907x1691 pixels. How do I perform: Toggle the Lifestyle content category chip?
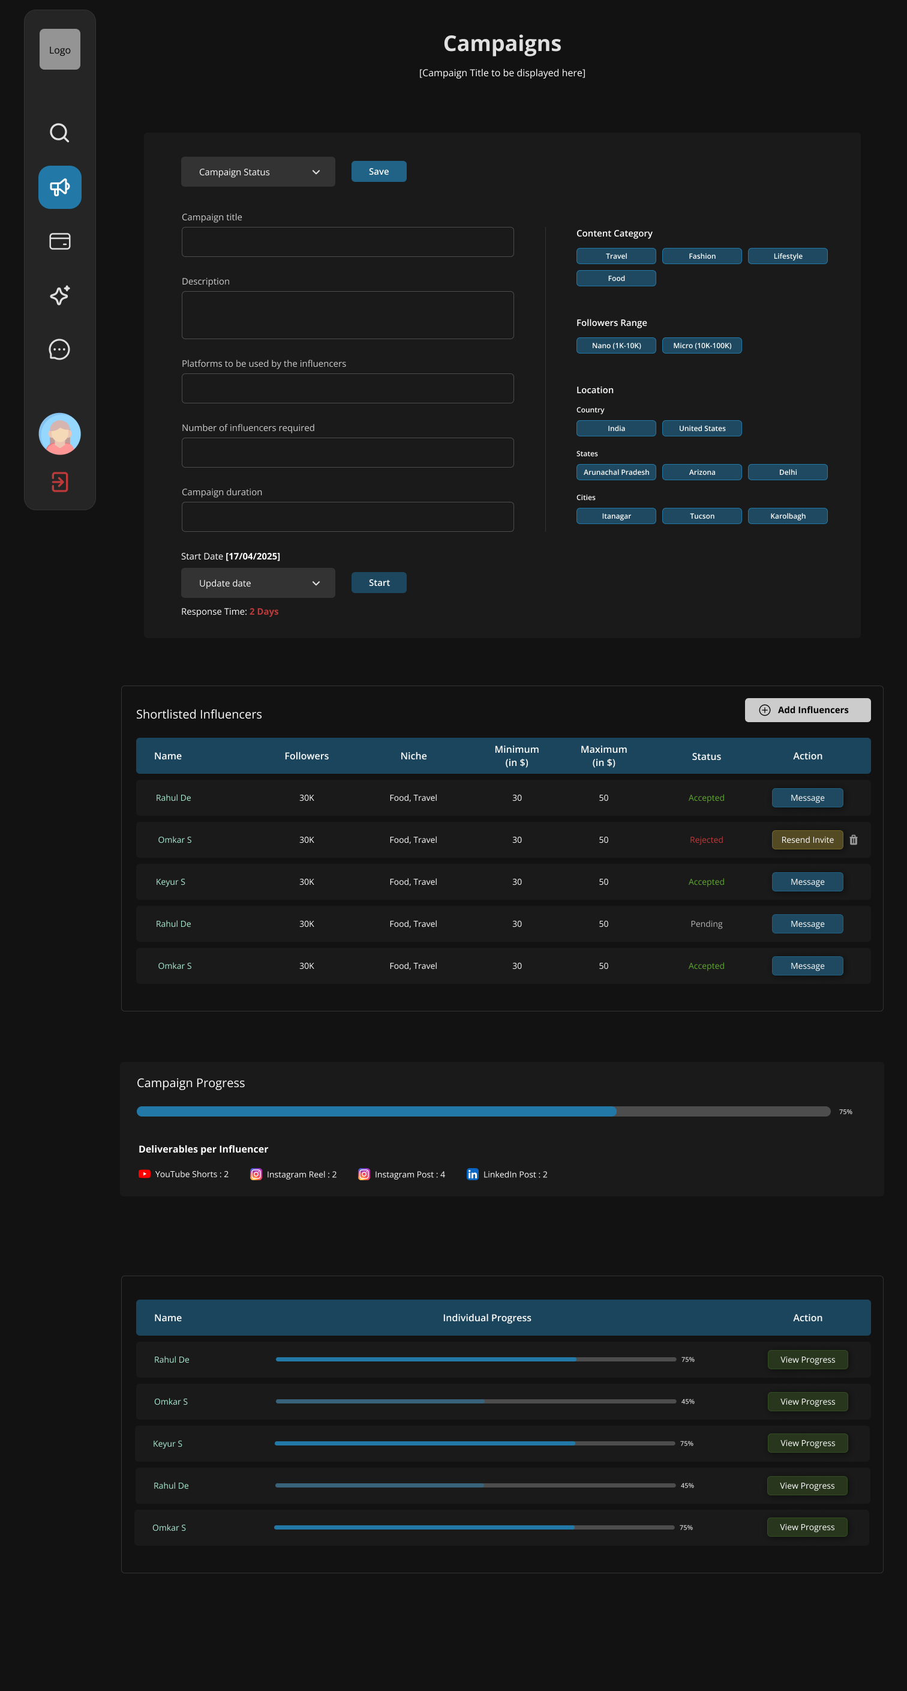click(788, 256)
